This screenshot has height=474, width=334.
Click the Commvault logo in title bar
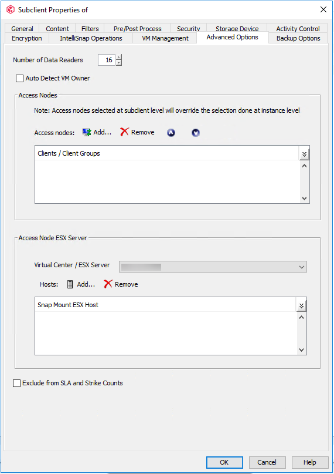coord(11,9)
